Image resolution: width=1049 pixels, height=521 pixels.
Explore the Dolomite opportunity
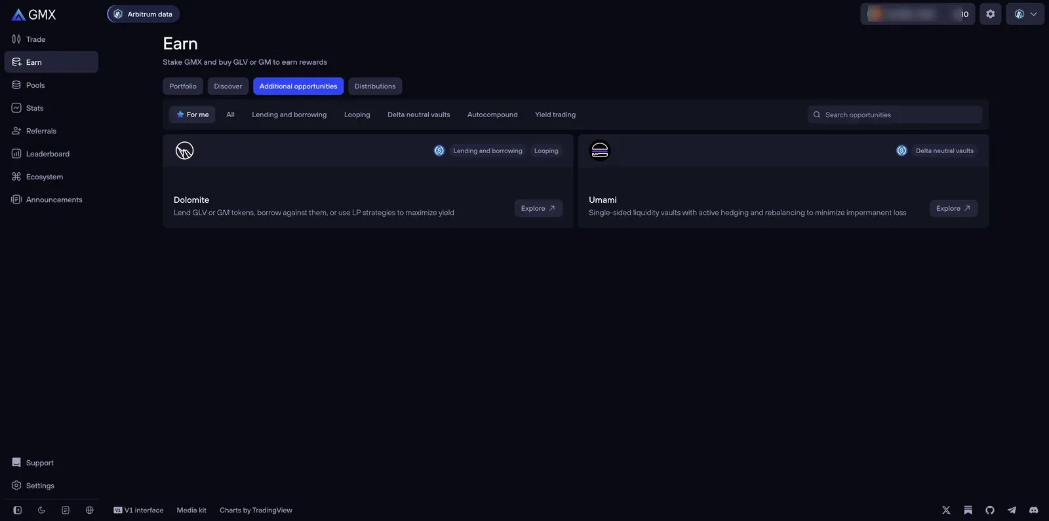coord(538,208)
